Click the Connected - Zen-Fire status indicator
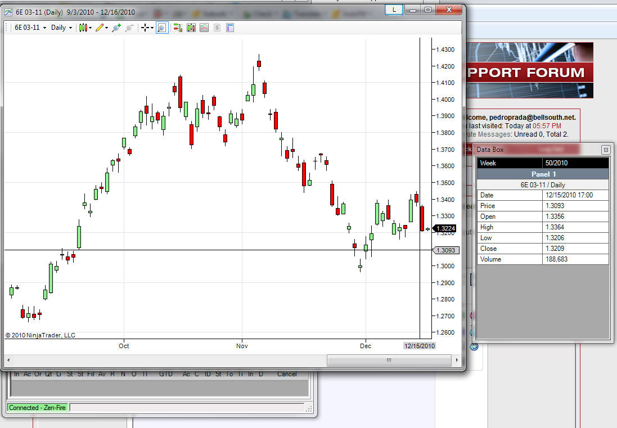This screenshot has width=617, height=428. (x=38, y=408)
